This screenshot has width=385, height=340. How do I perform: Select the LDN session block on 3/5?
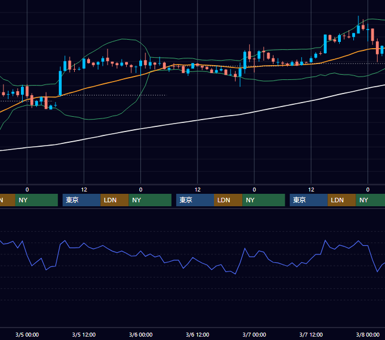pyautogui.click(x=115, y=200)
